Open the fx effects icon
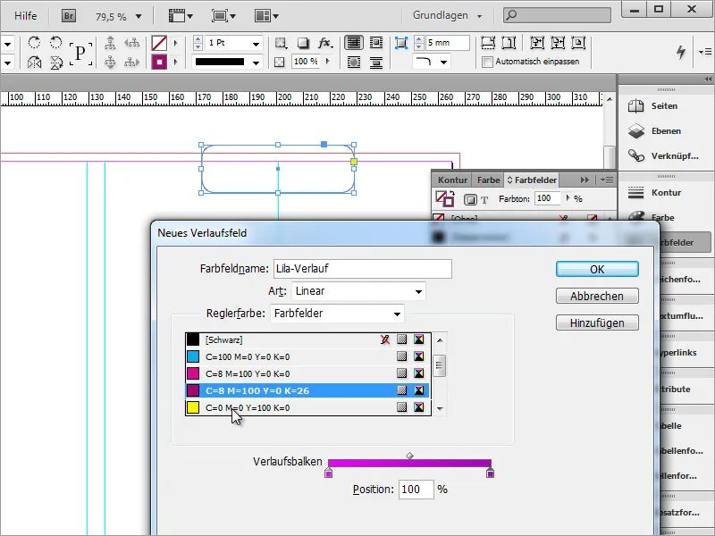 (324, 43)
